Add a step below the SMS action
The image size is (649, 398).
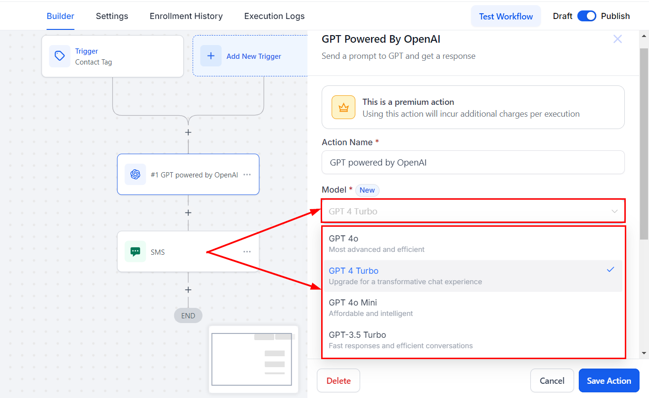(188, 290)
